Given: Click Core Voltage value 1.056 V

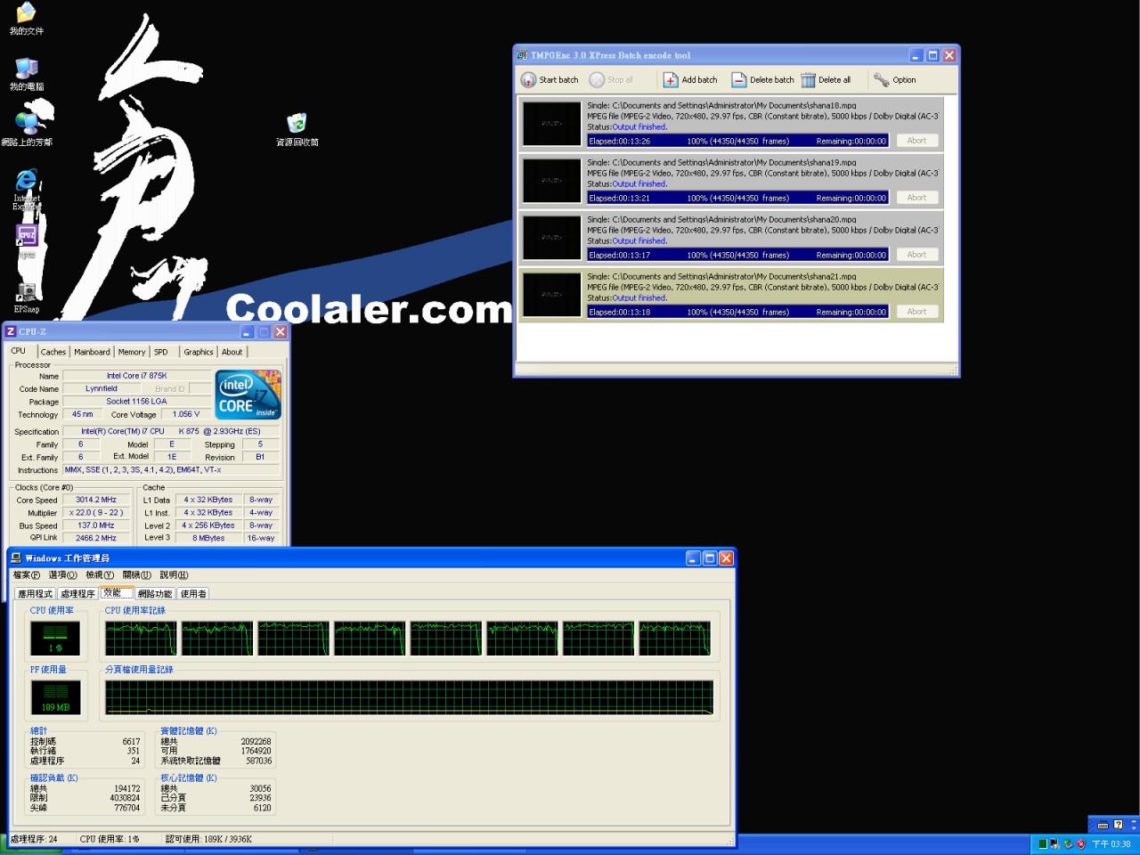Looking at the screenshot, I should point(186,414).
